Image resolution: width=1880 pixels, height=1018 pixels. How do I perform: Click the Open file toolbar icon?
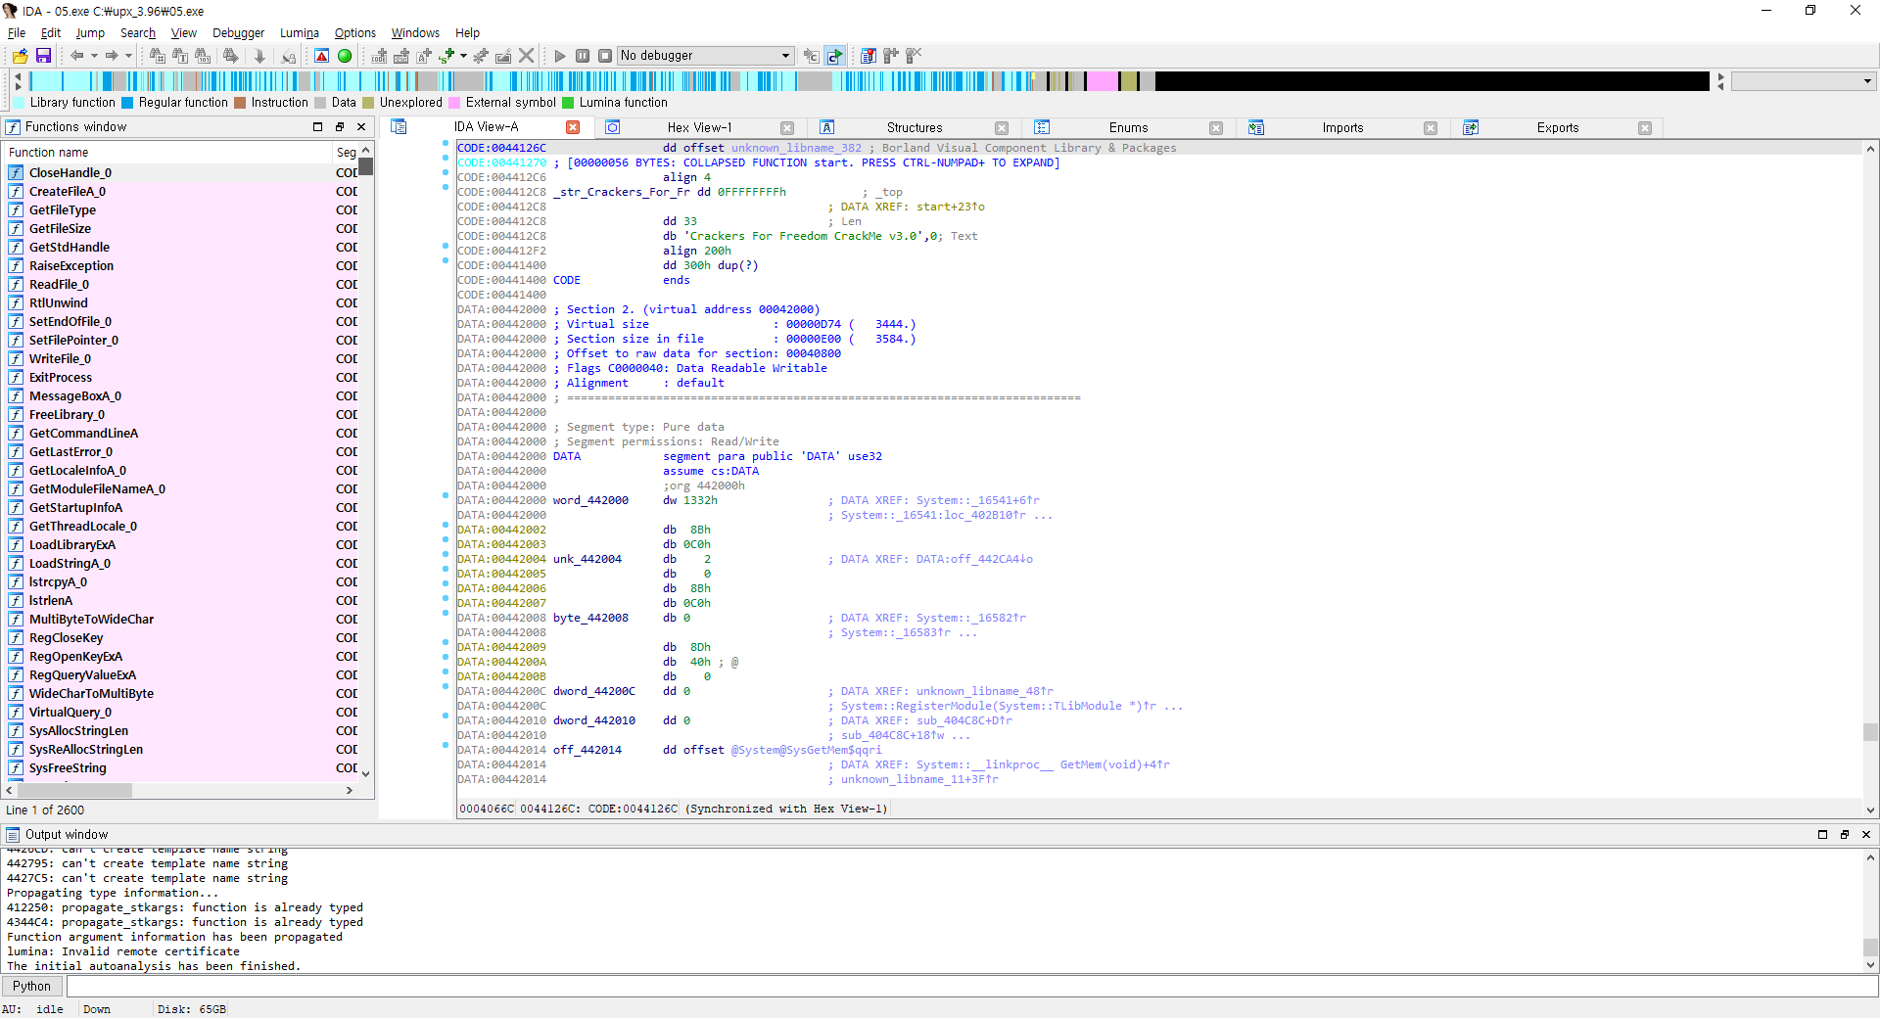click(20, 56)
